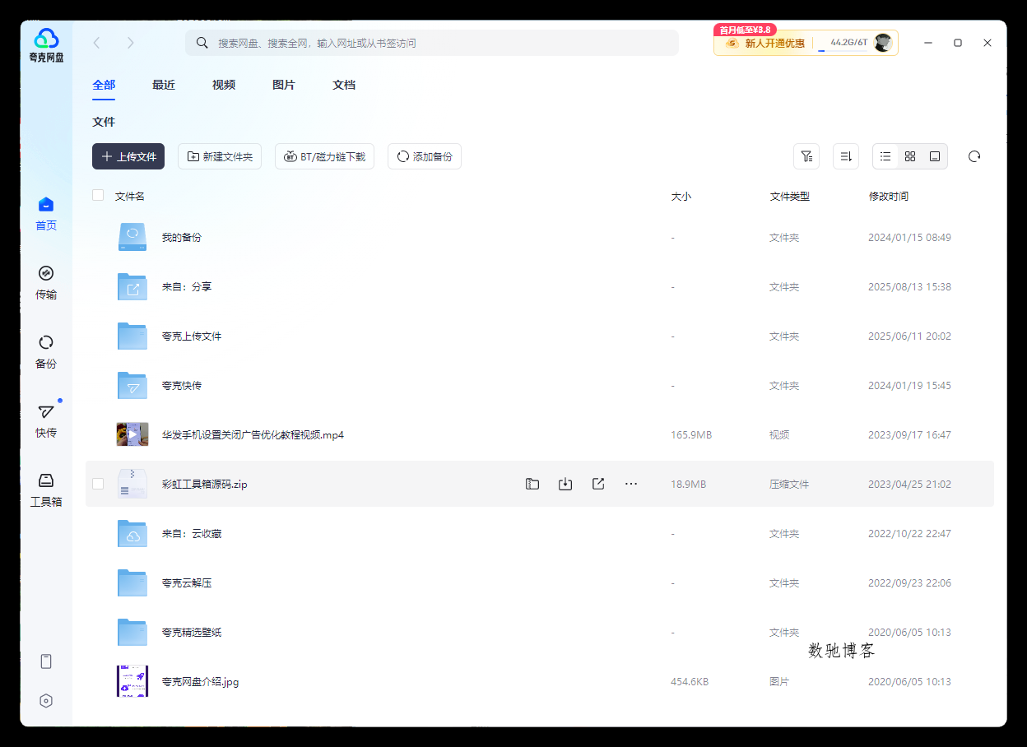The height and width of the screenshot is (747, 1027).
Task: Click the 修改时间 column header
Action: tap(888, 196)
